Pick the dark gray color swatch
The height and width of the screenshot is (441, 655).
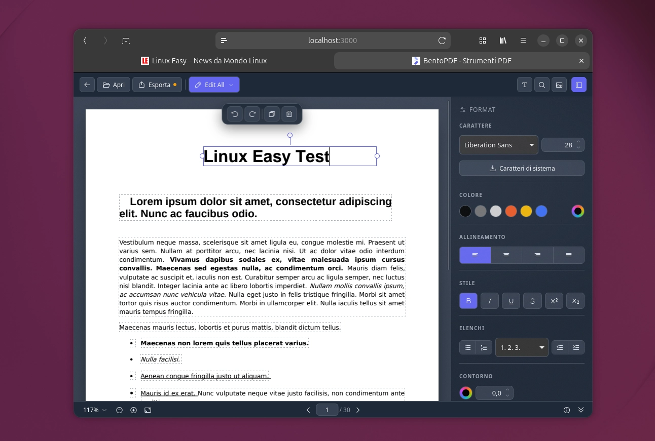(481, 211)
